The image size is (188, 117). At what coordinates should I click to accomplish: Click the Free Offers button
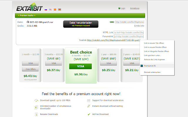pyautogui.click(x=30, y=69)
